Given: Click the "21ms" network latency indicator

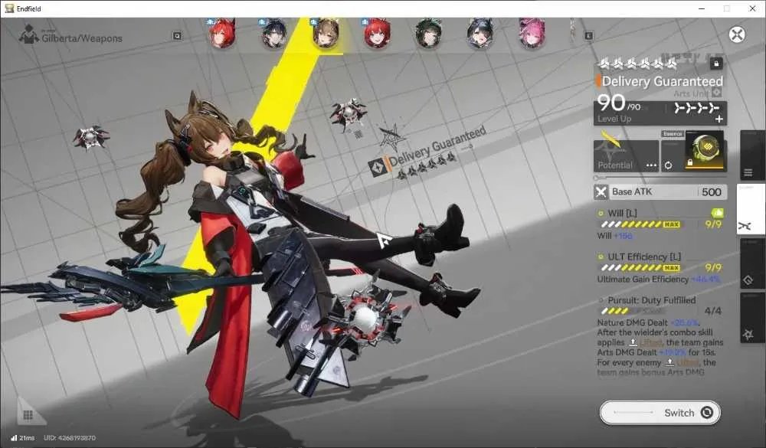Looking at the screenshot, I should pyautogui.click(x=23, y=438).
